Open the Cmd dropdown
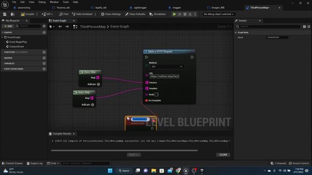 pos(53,163)
